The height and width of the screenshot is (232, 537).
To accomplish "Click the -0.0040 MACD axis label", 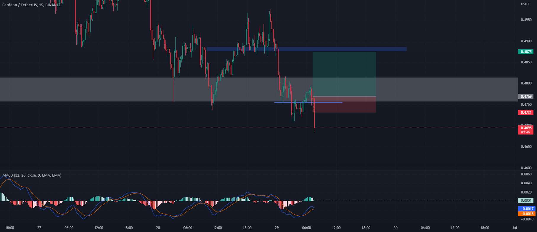I will tap(527, 219).
